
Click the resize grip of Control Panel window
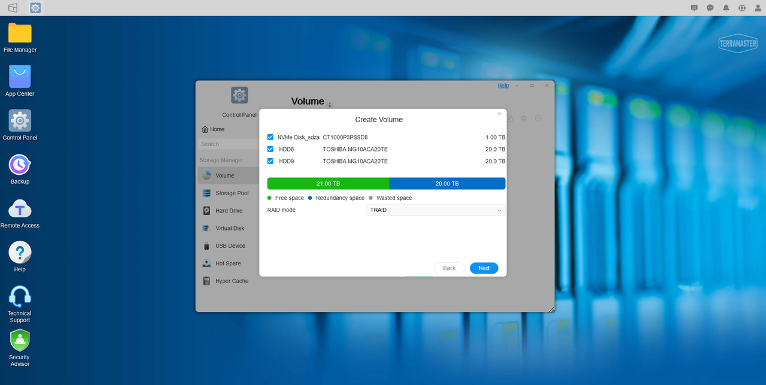pos(551,309)
